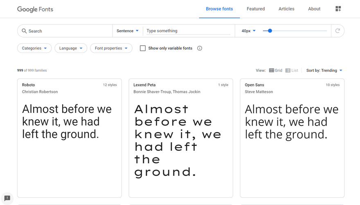Go to the Featured tab

tap(256, 9)
